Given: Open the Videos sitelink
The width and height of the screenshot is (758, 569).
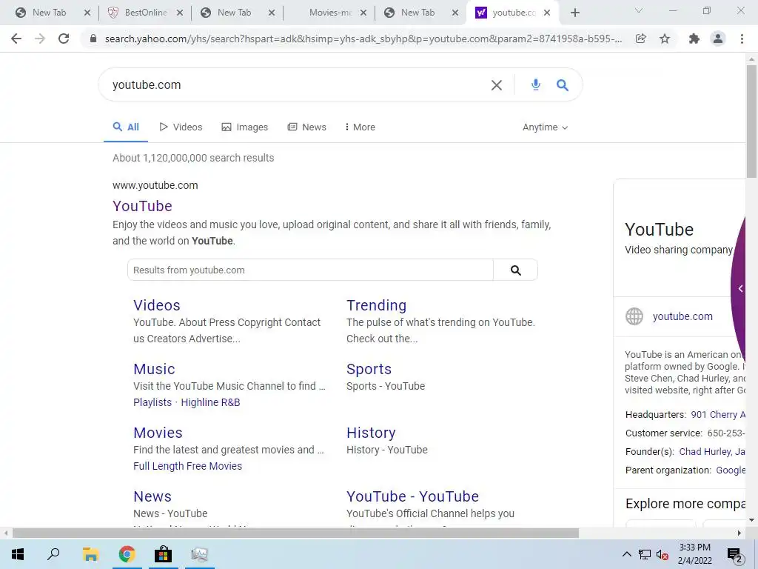Looking at the screenshot, I should click(157, 305).
